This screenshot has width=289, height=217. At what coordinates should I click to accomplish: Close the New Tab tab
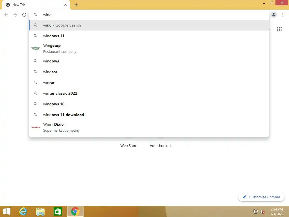click(65, 5)
